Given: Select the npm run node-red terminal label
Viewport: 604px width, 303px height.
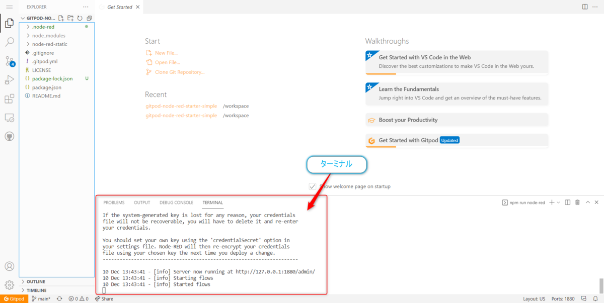Looking at the screenshot, I should coord(523,203).
